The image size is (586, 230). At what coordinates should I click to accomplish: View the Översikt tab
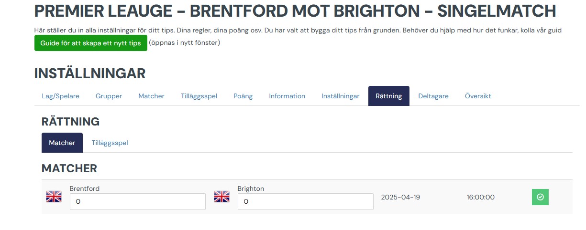[478, 96]
